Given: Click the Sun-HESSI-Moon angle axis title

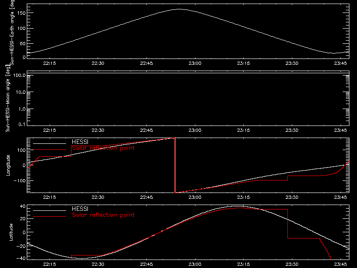Looking at the screenshot, I should (x=8, y=98).
